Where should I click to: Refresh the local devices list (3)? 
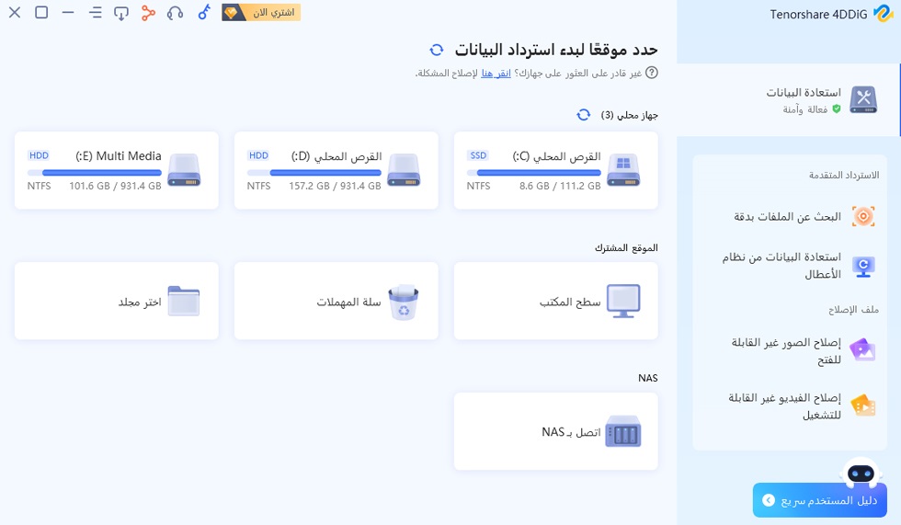click(x=583, y=115)
